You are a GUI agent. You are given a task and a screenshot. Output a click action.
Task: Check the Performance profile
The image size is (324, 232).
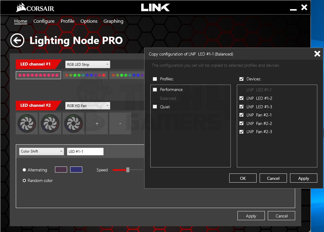pyautogui.click(x=155, y=89)
